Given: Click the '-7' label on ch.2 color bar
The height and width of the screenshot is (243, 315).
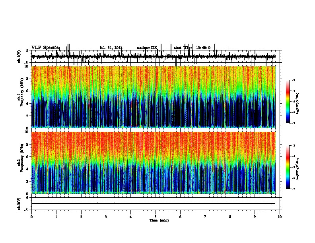Looking at the screenshot, I should click(x=294, y=189).
